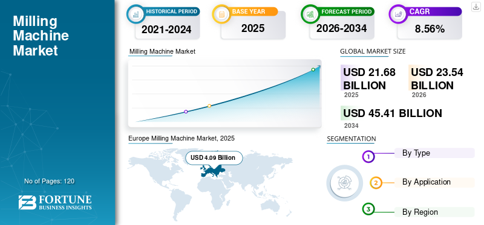Click the orange marker on growth curve
The image size is (484, 225).
click(209, 106)
